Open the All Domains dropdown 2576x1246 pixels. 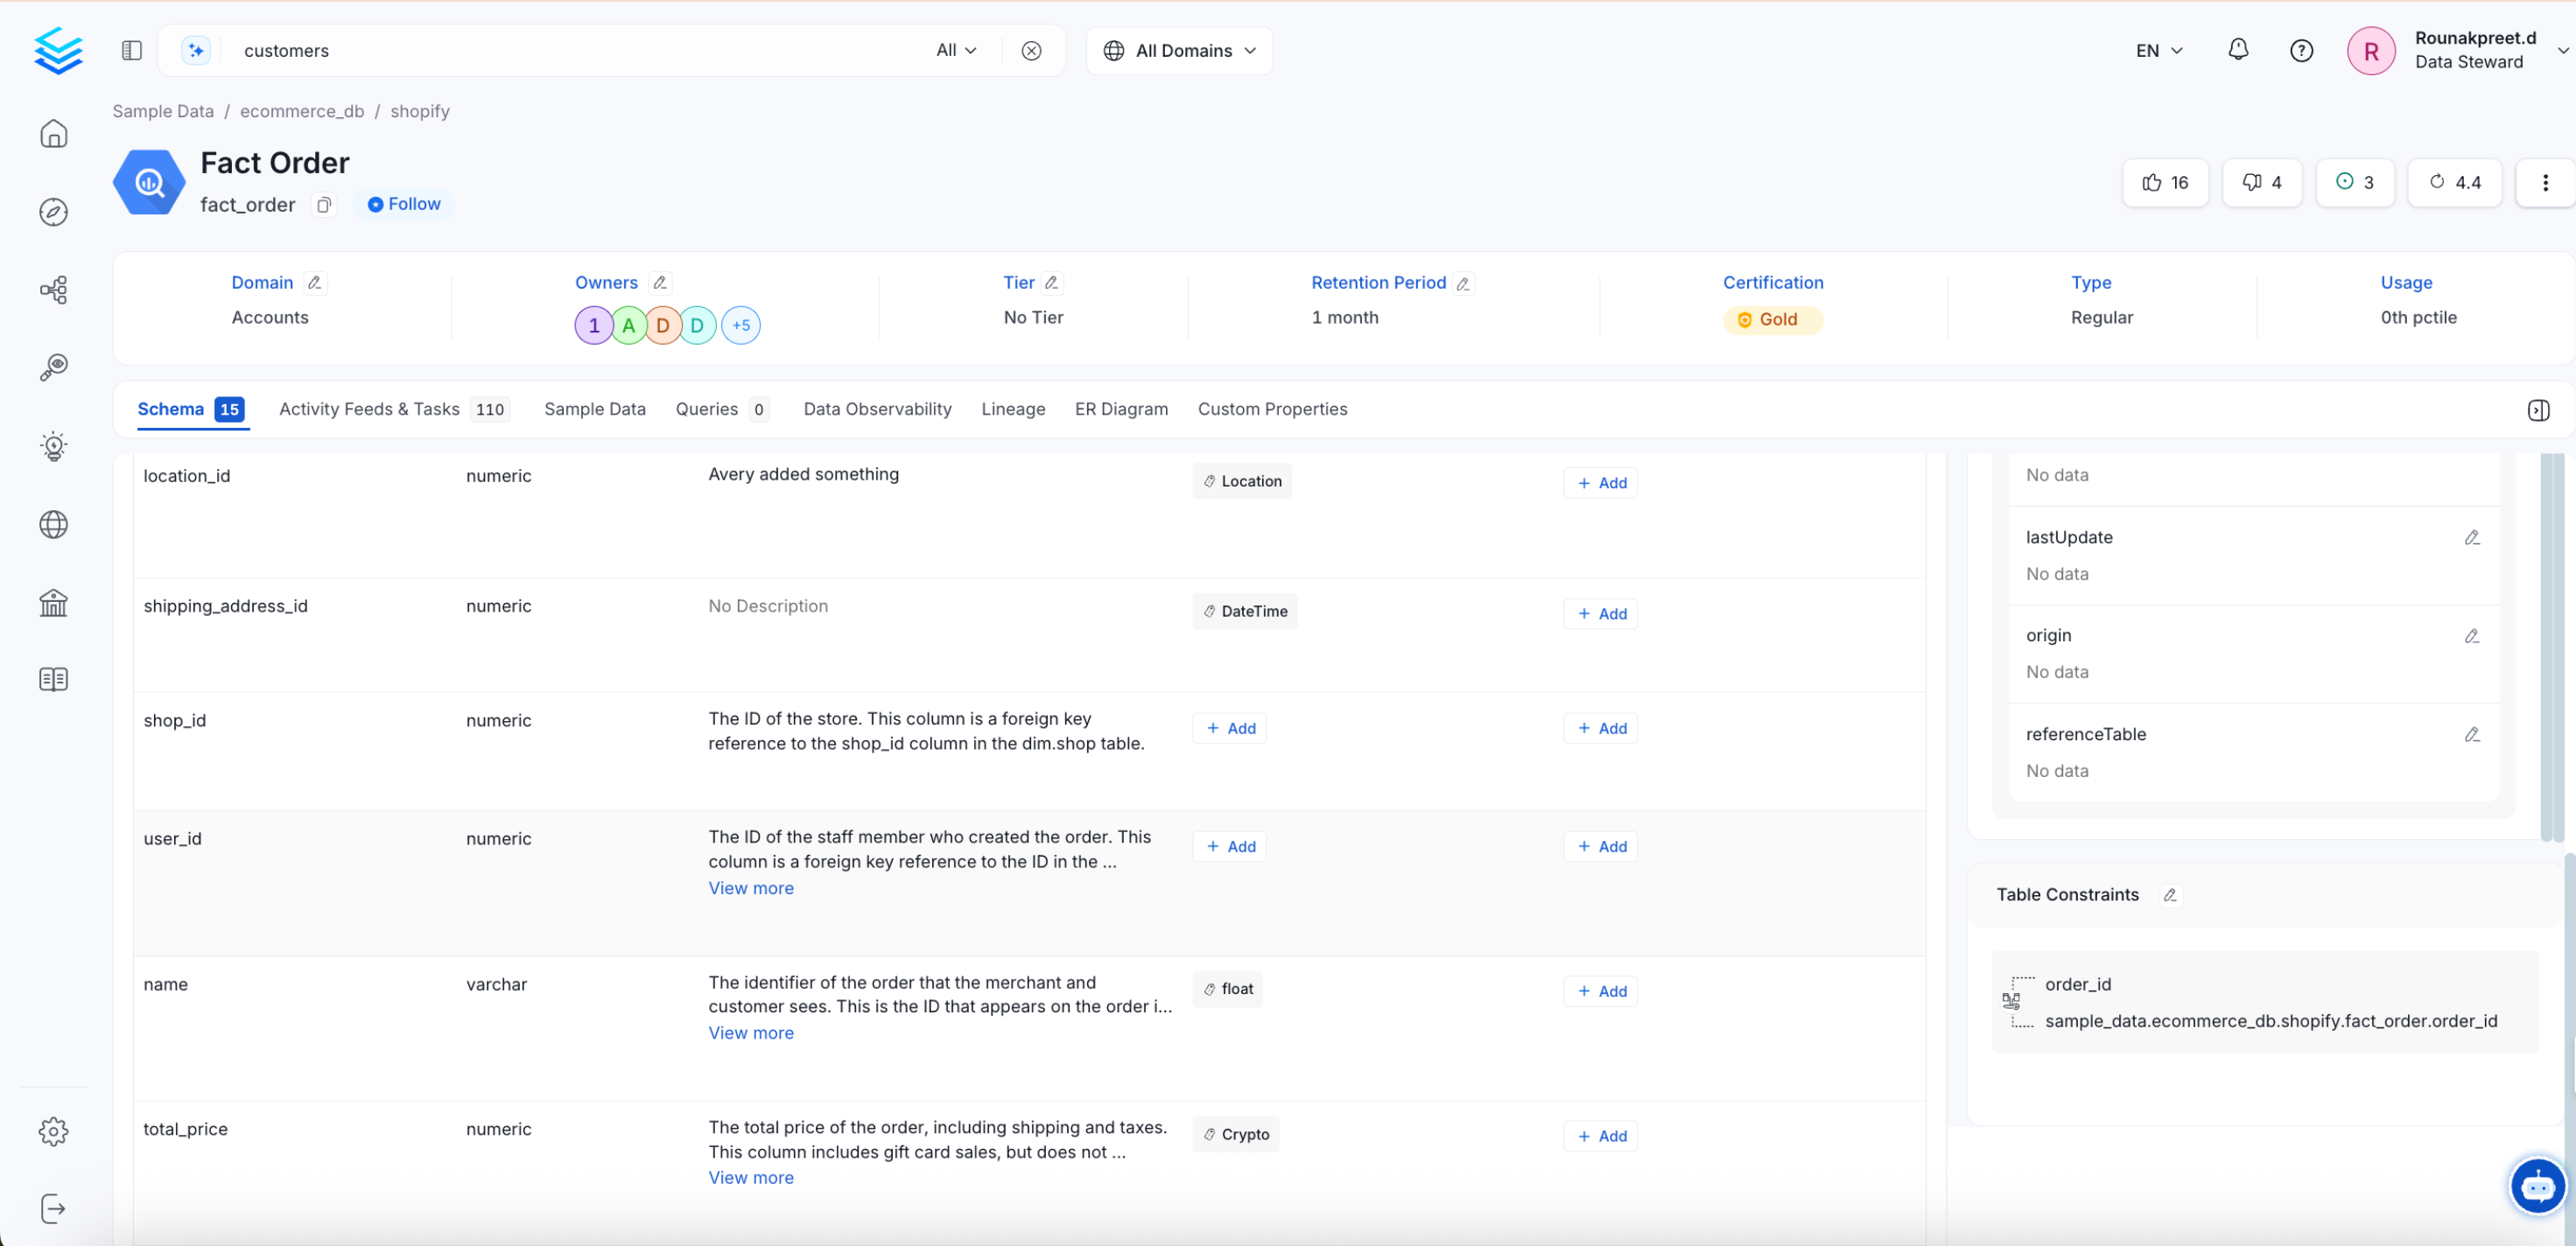1179,50
